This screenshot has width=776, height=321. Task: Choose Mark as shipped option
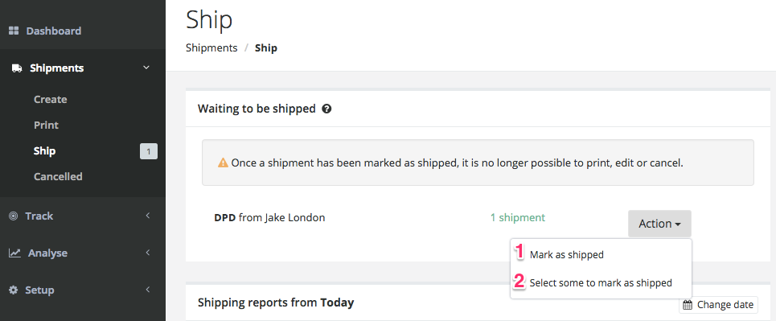567,254
